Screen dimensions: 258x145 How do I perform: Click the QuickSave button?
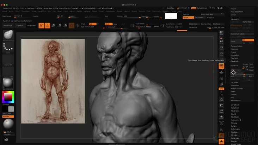click(x=171, y=8)
